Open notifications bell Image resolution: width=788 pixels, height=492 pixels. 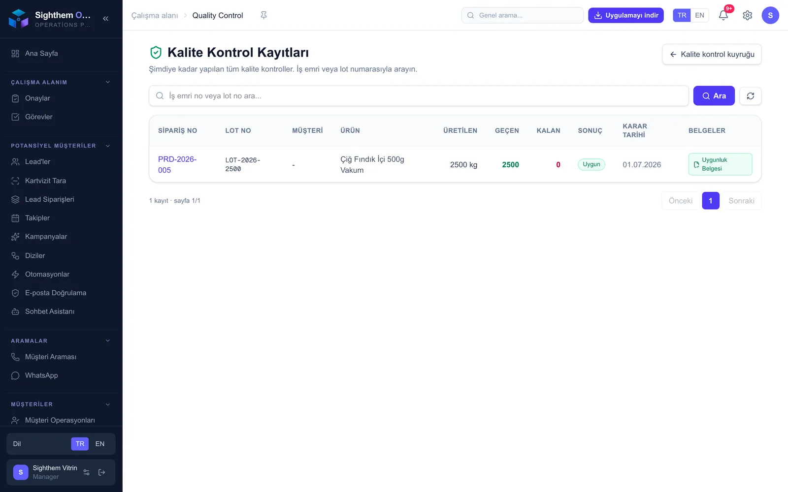click(723, 15)
